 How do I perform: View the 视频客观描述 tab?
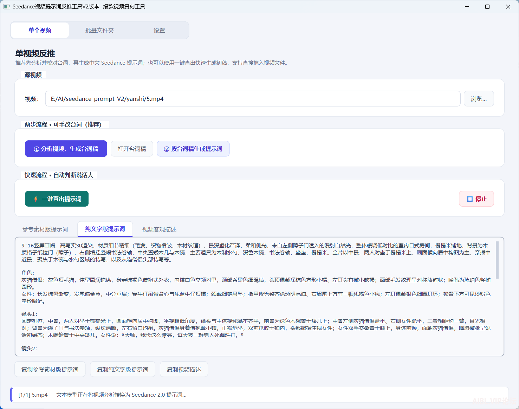point(159,229)
